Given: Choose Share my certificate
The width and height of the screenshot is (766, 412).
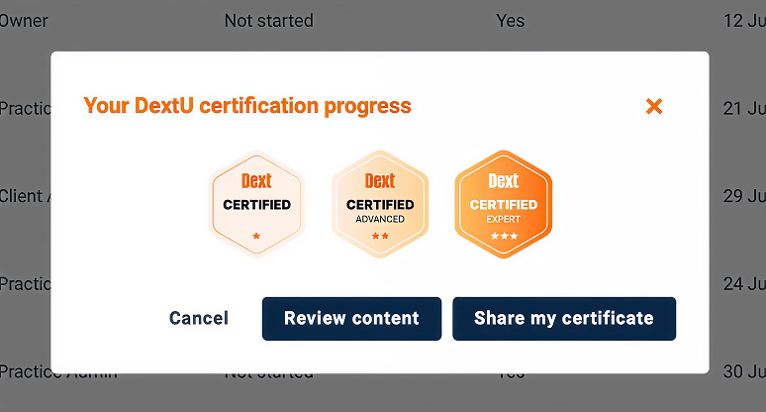Looking at the screenshot, I should tap(564, 319).
